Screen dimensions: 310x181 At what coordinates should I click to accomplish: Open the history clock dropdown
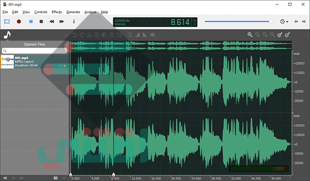pos(284,21)
